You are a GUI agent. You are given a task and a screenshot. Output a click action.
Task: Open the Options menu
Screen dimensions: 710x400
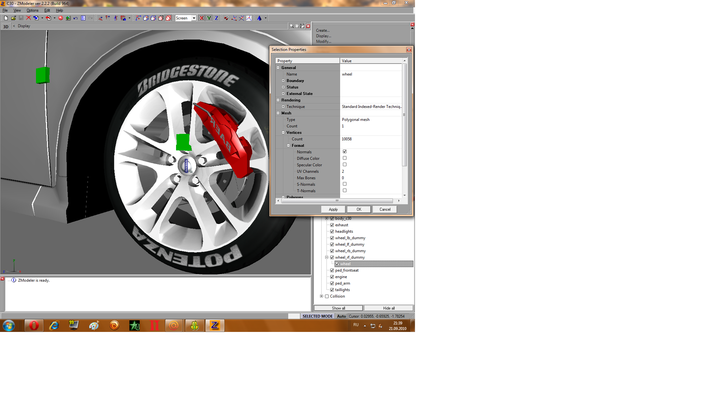click(32, 10)
